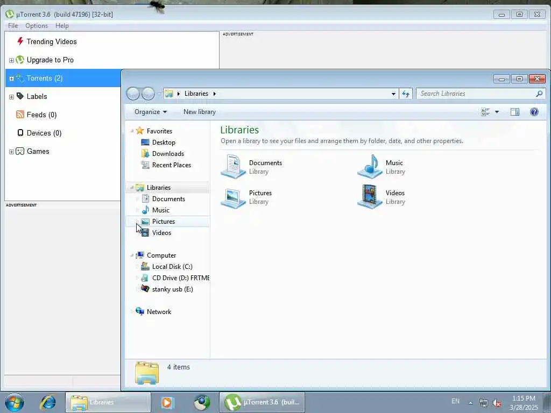Open the Organize dropdown menu
Image resolution: width=551 pixels, height=413 pixels.
click(x=151, y=112)
